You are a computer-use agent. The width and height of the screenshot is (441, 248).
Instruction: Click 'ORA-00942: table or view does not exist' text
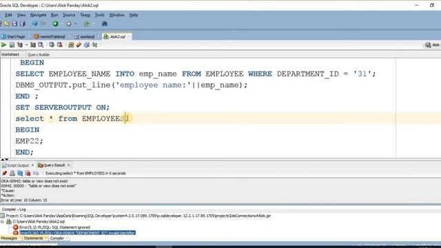pos(34,181)
